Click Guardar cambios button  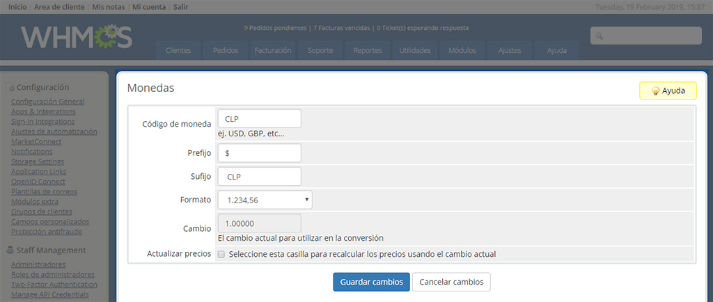click(x=372, y=282)
